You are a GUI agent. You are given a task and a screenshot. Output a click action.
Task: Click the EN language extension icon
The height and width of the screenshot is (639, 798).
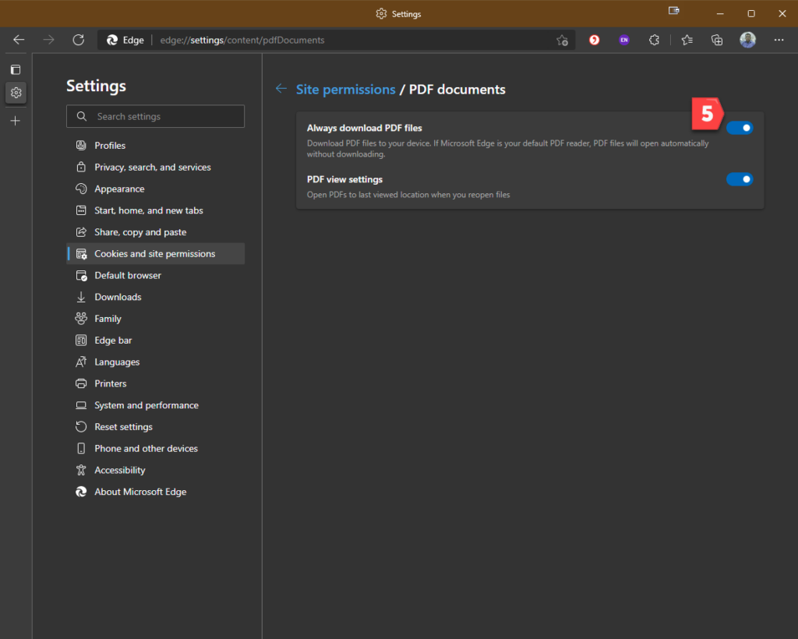point(624,40)
